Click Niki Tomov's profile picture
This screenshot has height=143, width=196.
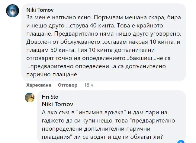point(12,12)
